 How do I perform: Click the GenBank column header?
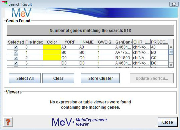point(124,42)
